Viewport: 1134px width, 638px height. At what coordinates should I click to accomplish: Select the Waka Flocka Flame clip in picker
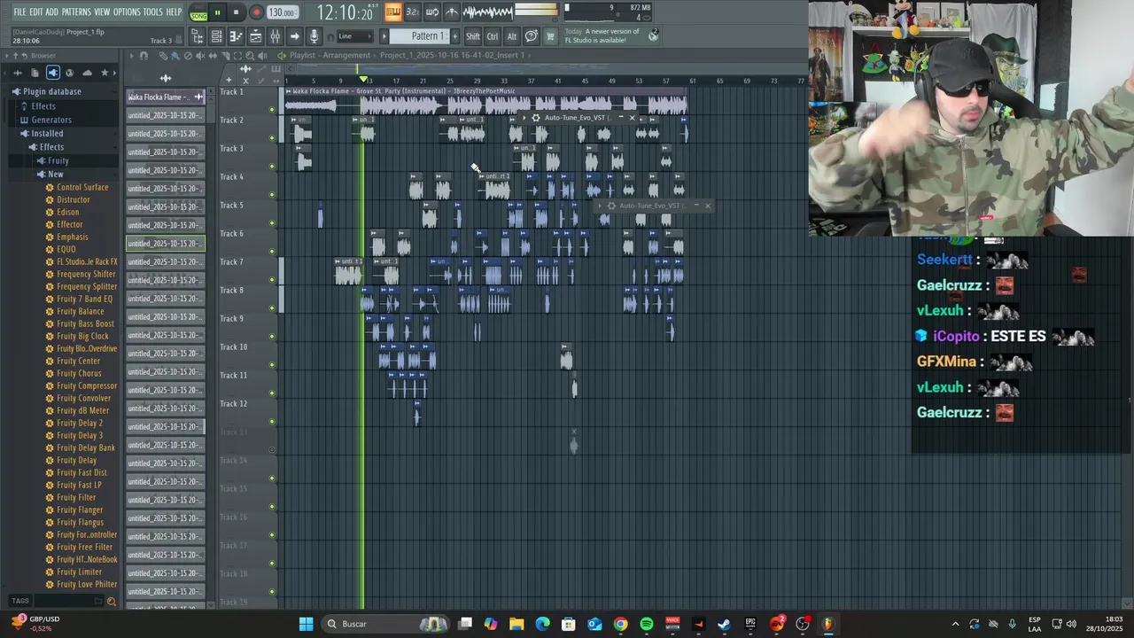(x=165, y=97)
